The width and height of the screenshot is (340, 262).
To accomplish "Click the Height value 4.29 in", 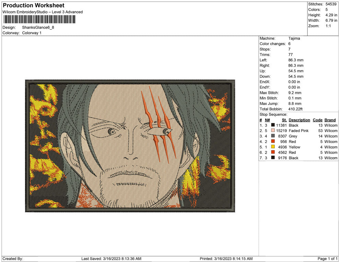I will point(331,15).
